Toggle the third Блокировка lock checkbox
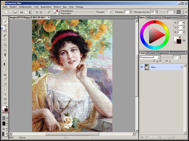 coord(167,61)
